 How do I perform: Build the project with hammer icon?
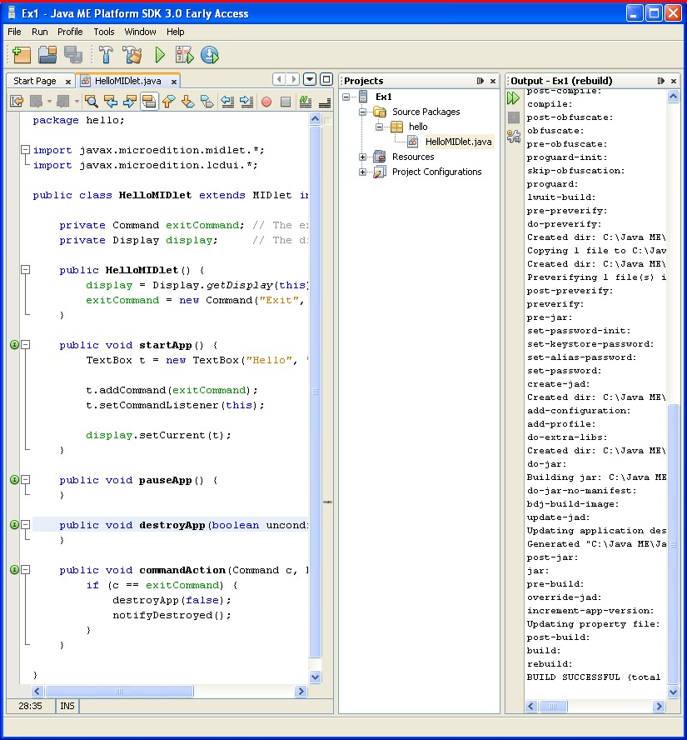click(x=106, y=55)
